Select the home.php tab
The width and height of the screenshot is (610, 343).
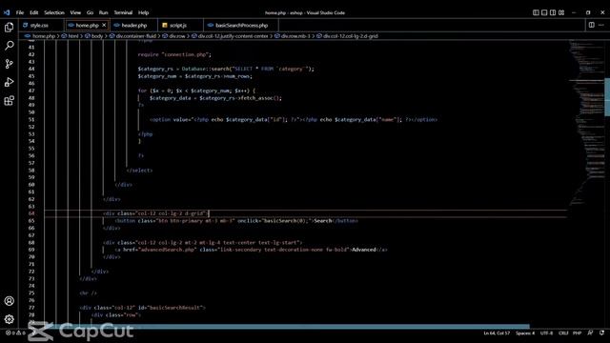87,26
